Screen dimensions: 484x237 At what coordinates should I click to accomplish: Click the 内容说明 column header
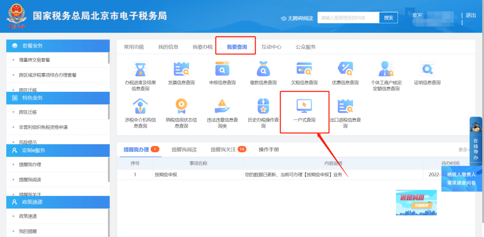[x=333, y=163]
